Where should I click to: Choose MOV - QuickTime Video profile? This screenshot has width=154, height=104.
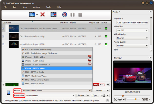click(57, 76)
